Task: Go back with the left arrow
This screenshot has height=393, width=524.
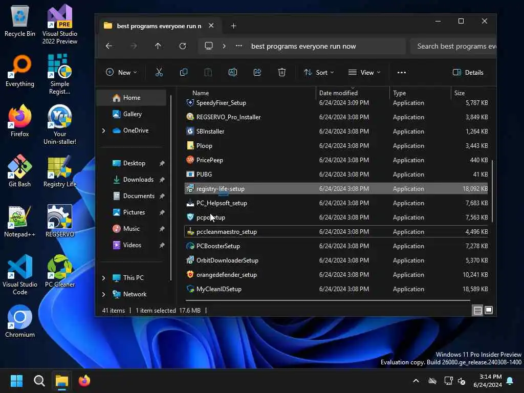Action: coord(109,46)
